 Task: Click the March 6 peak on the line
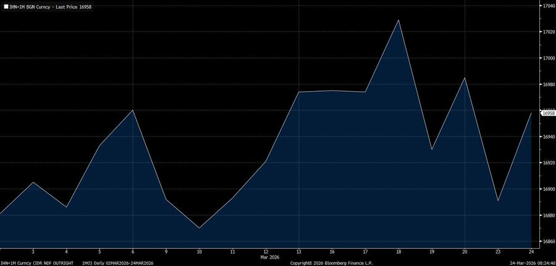(133, 110)
